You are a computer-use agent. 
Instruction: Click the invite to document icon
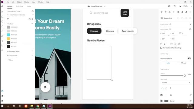point(169,6)
